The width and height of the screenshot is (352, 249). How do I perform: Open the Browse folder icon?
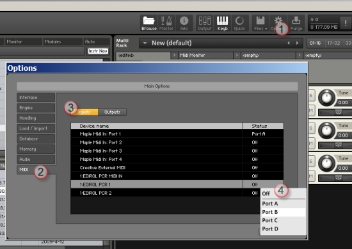coord(149,23)
